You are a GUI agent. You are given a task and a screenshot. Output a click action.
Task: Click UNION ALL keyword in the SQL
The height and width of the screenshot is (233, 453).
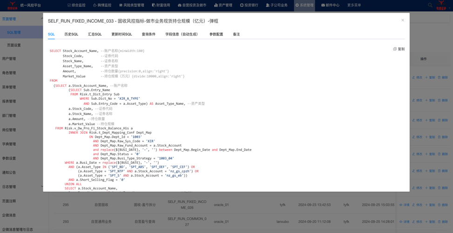[x=73, y=184]
